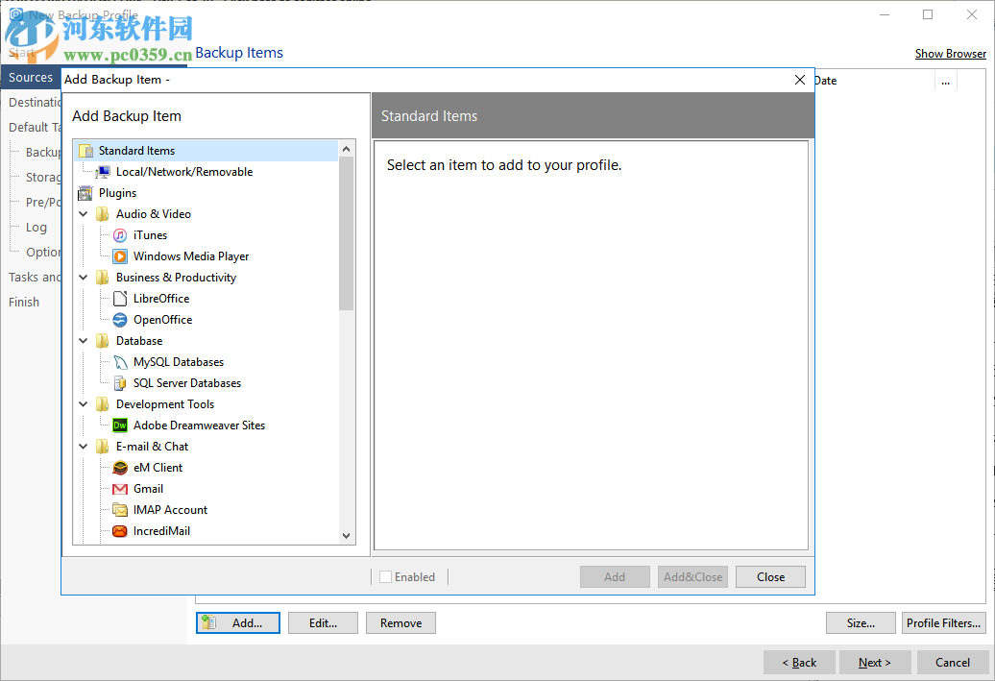Screen dimensions: 995x681
Task: Select the Windows Media Player row
Action: pos(191,256)
